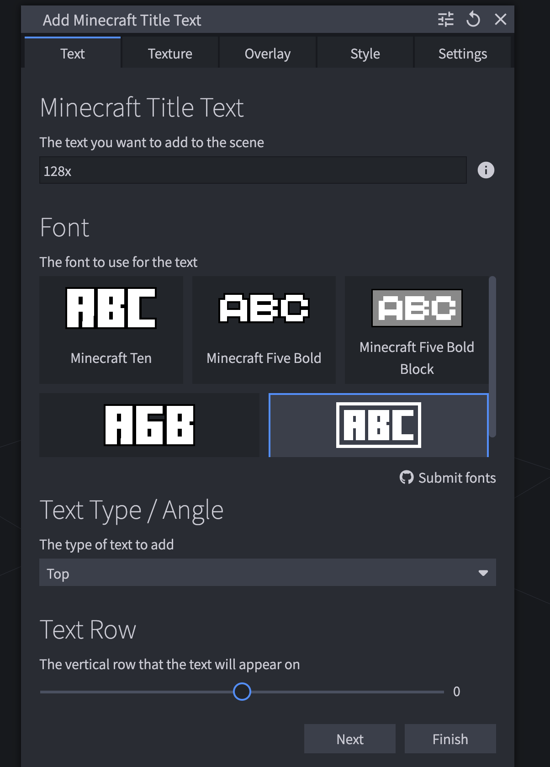Screen dimensions: 550x767
Task: Expand the text type dropdown showing Top
Action: pos(268,573)
